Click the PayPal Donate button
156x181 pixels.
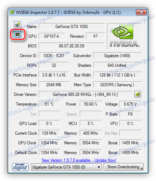click(x=20, y=167)
